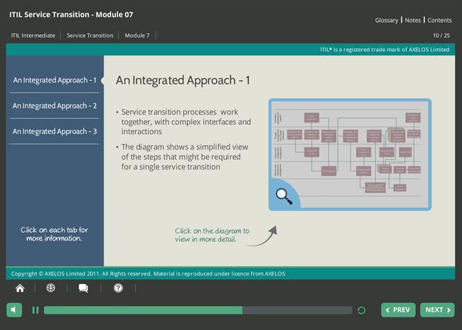Viewport: 462px width, 330px height.
Task: Click the Module 7 breadcrumb
Action: tap(137, 35)
